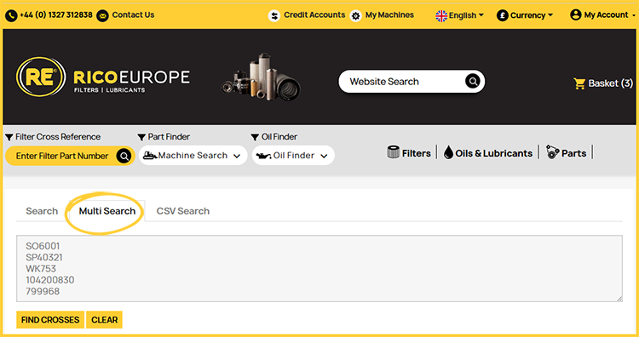This screenshot has height=337, width=639.
Task: Click inside the multi search part numbers textarea
Action: pos(319,269)
